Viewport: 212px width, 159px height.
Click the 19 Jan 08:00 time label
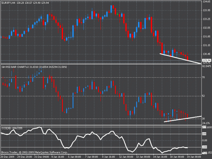pyautogui.click(x=194, y=157)
